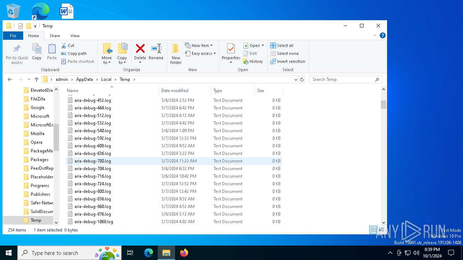Click the red Delete icon
Screen dimensions: 463x260
pos(140,48)
